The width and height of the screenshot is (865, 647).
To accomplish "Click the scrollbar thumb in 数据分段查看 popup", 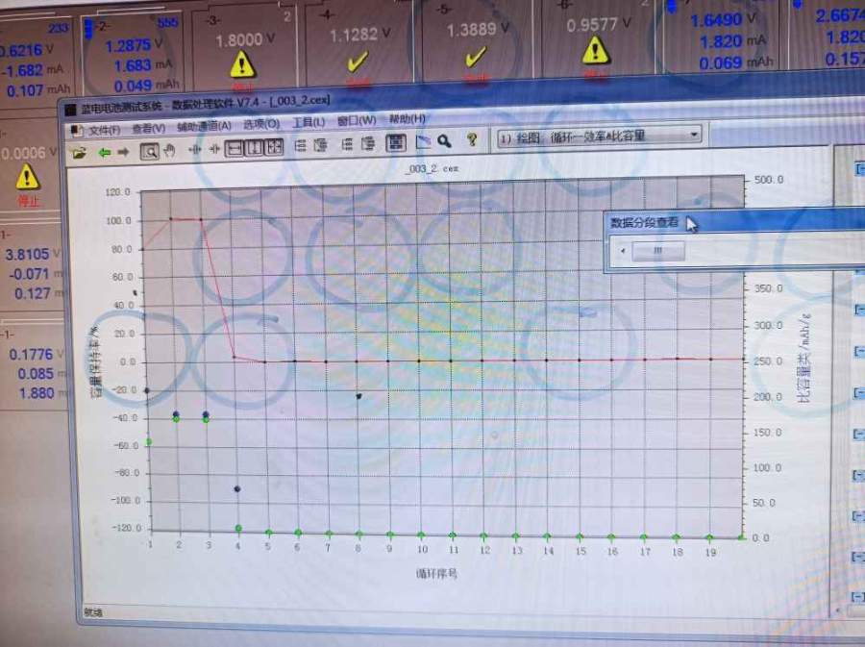I will pyautogui.click(x=658, y=250).
